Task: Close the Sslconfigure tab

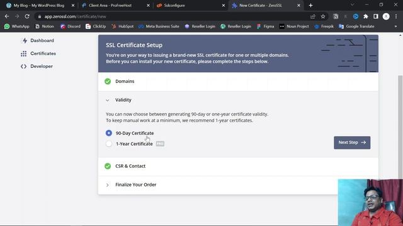Action: (x=224, y=6)
